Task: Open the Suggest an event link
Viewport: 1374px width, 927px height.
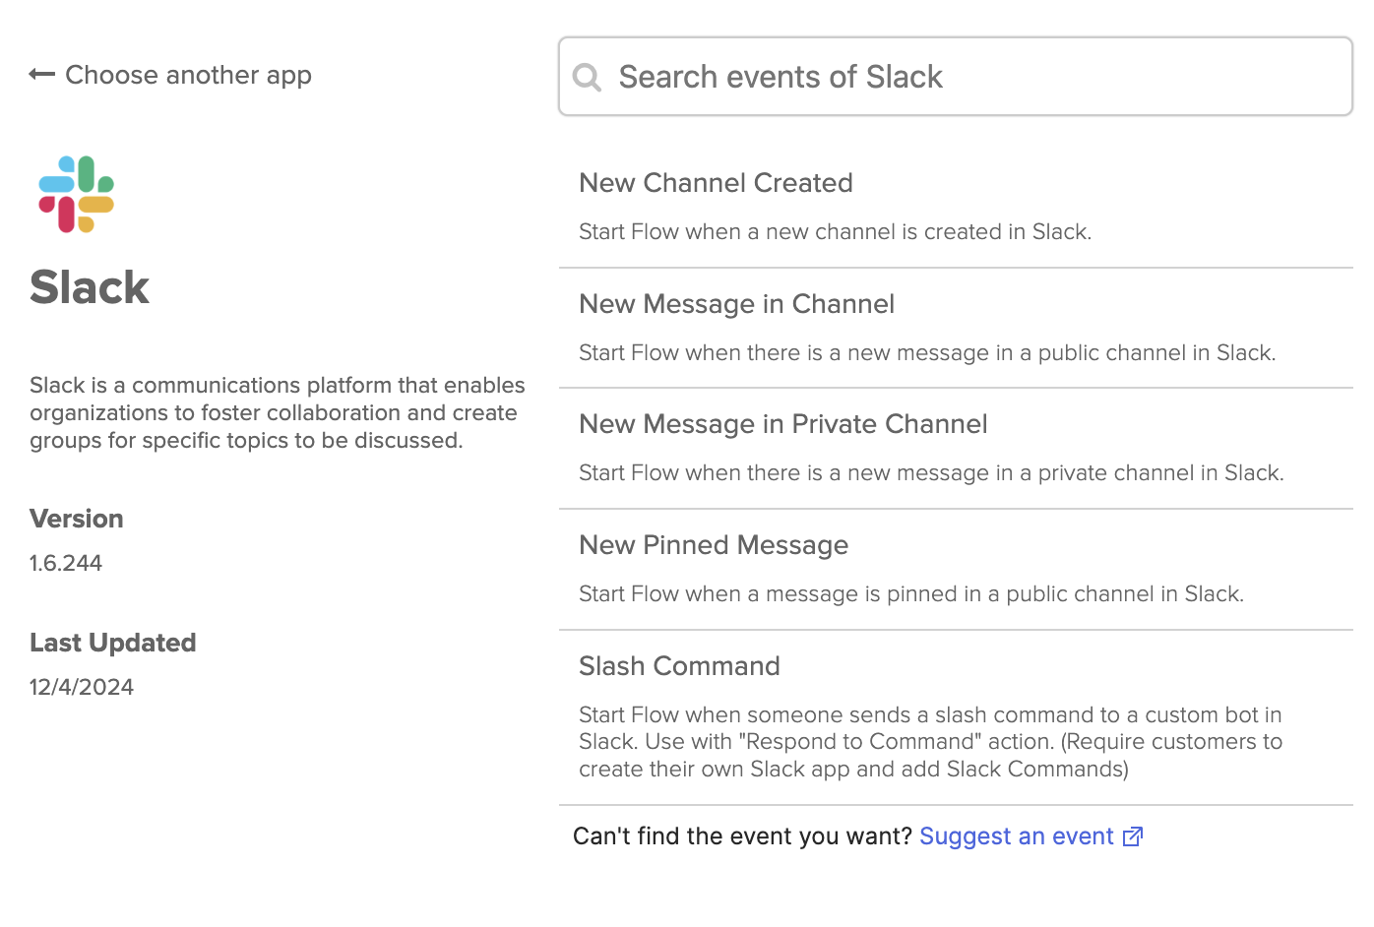Action: click(1015, 835)
